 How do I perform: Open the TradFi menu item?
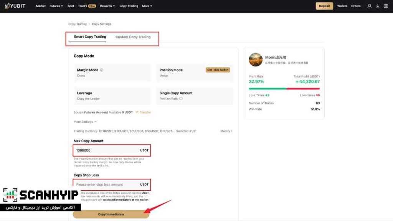tap(87, 6)
